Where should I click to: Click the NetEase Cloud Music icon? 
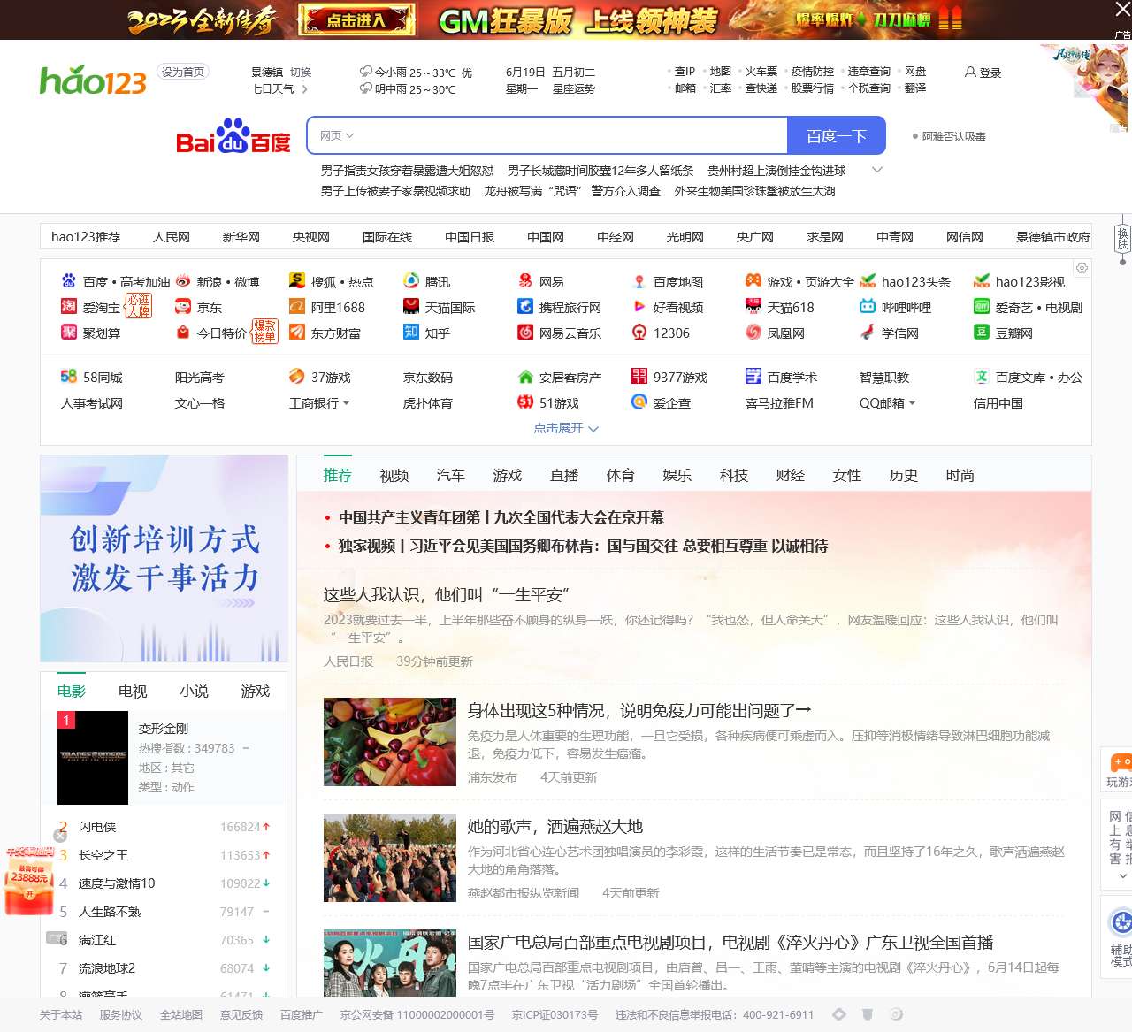point(525,333)
